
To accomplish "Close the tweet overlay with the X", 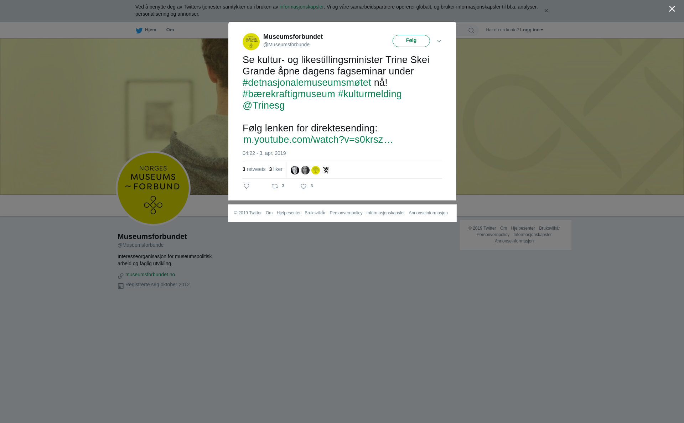I will (672, 9).
